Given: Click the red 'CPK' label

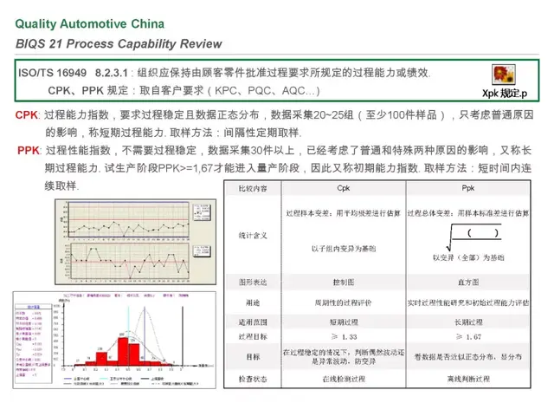Looking at the screenshot, I should point(27,115).
